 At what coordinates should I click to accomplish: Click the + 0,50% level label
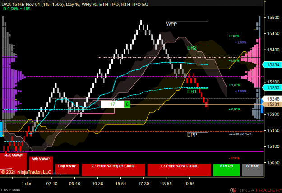(234, 110)
